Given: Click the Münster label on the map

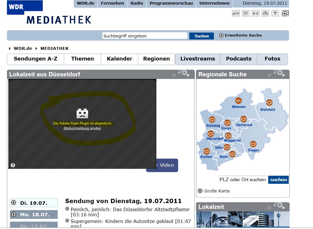Looking at the screenshot, I should [x=239, y=107].
